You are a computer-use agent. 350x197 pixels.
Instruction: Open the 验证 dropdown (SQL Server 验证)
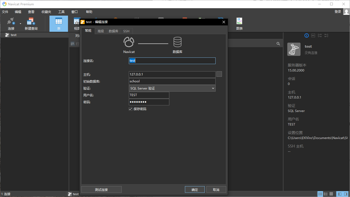click(x=172, y=88)
